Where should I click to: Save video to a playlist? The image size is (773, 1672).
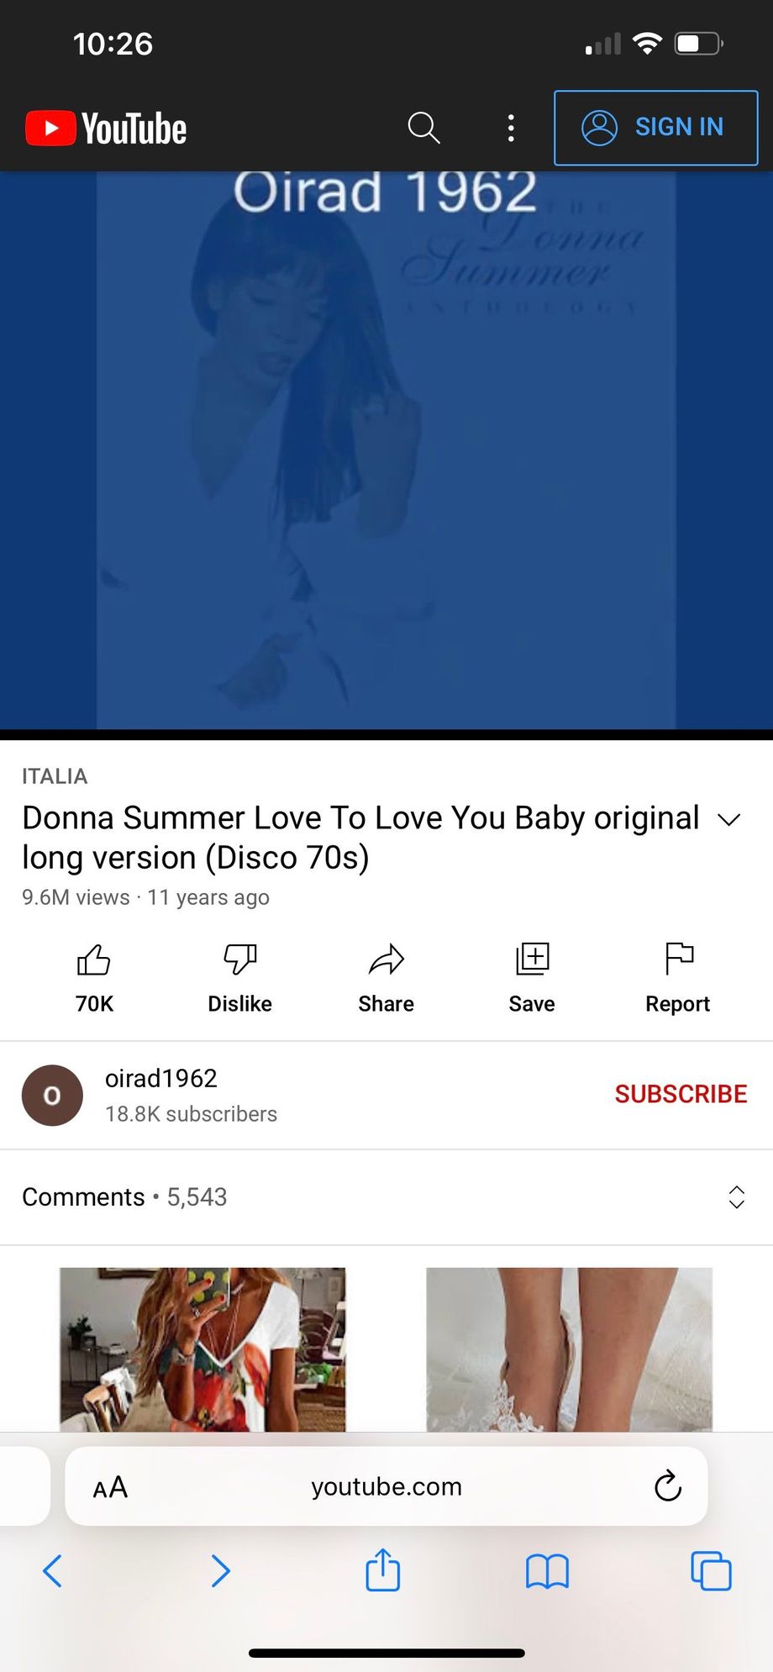click(532, 976)
